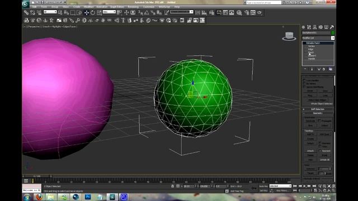This screenshot has width=358, height=201.
Task: Open the Modifier List dropdown
Action: click(318, 38)
